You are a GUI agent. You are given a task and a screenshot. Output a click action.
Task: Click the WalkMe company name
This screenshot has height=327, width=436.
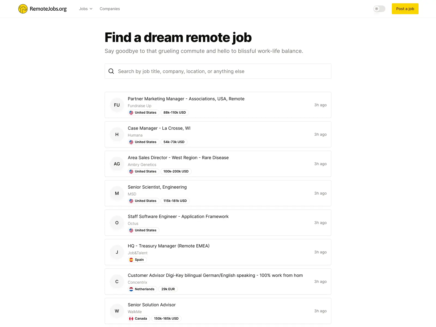click(x=135, y=312)
